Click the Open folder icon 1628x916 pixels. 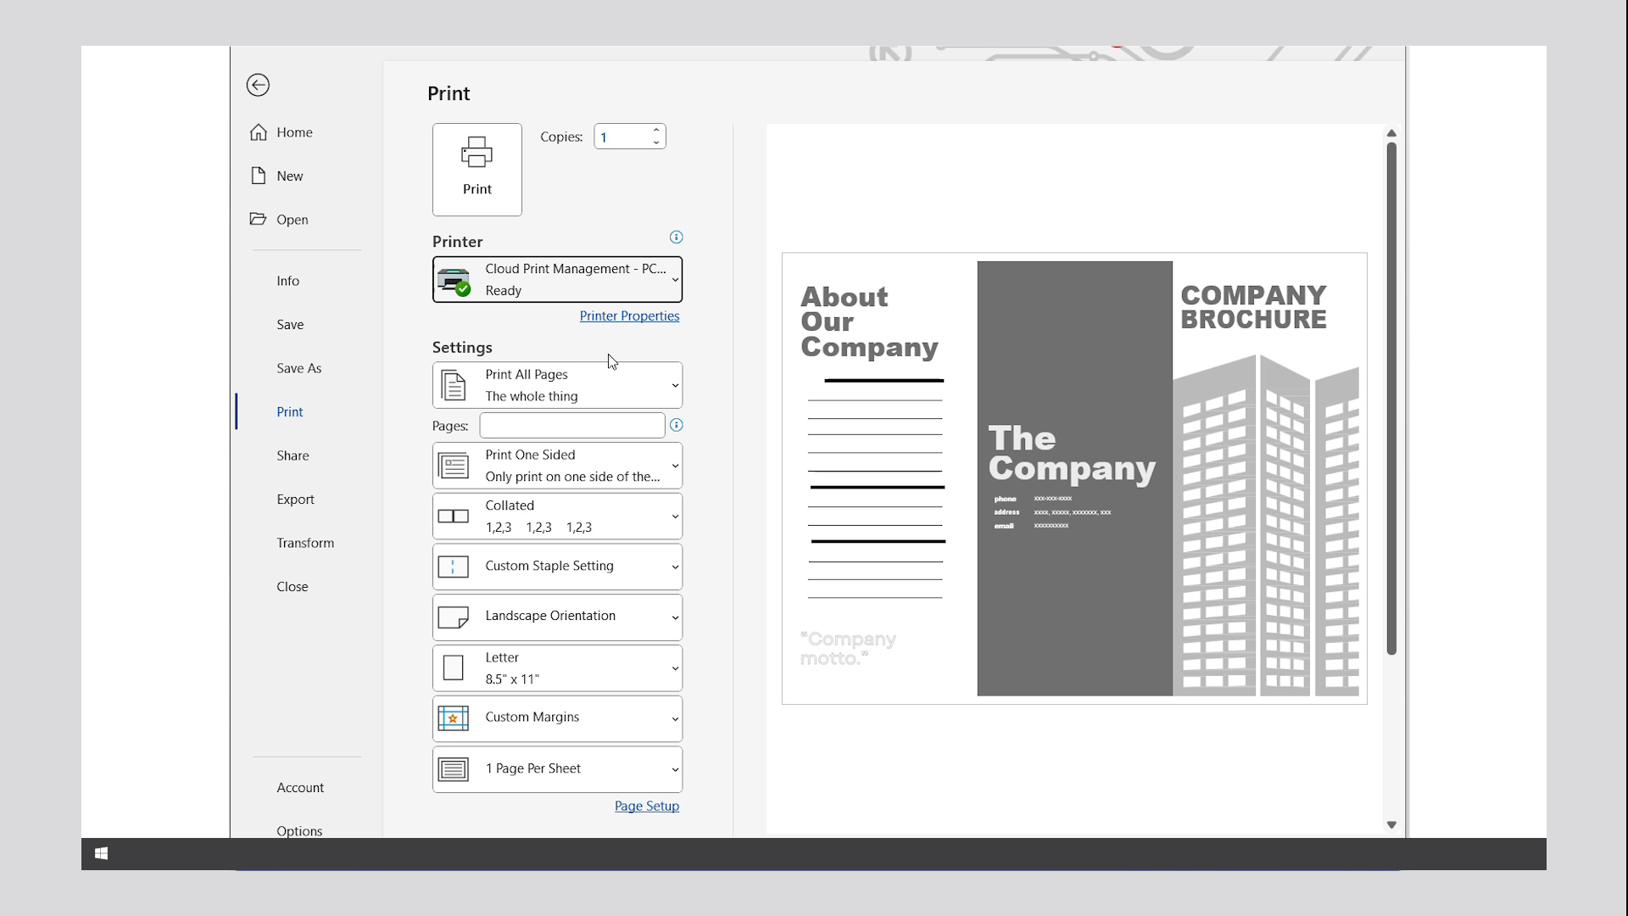point(259,219)
